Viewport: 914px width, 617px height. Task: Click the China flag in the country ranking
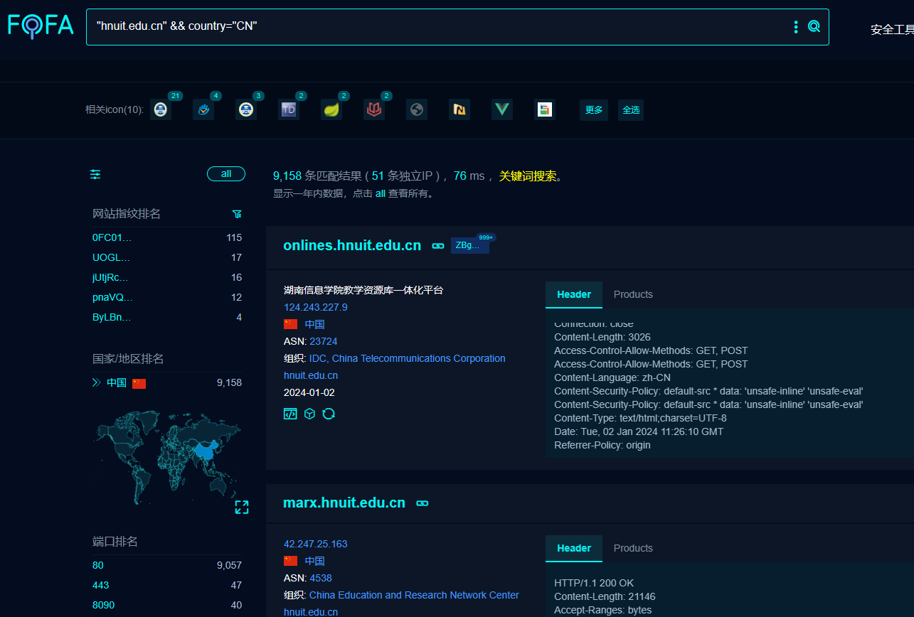coord(139,384)
